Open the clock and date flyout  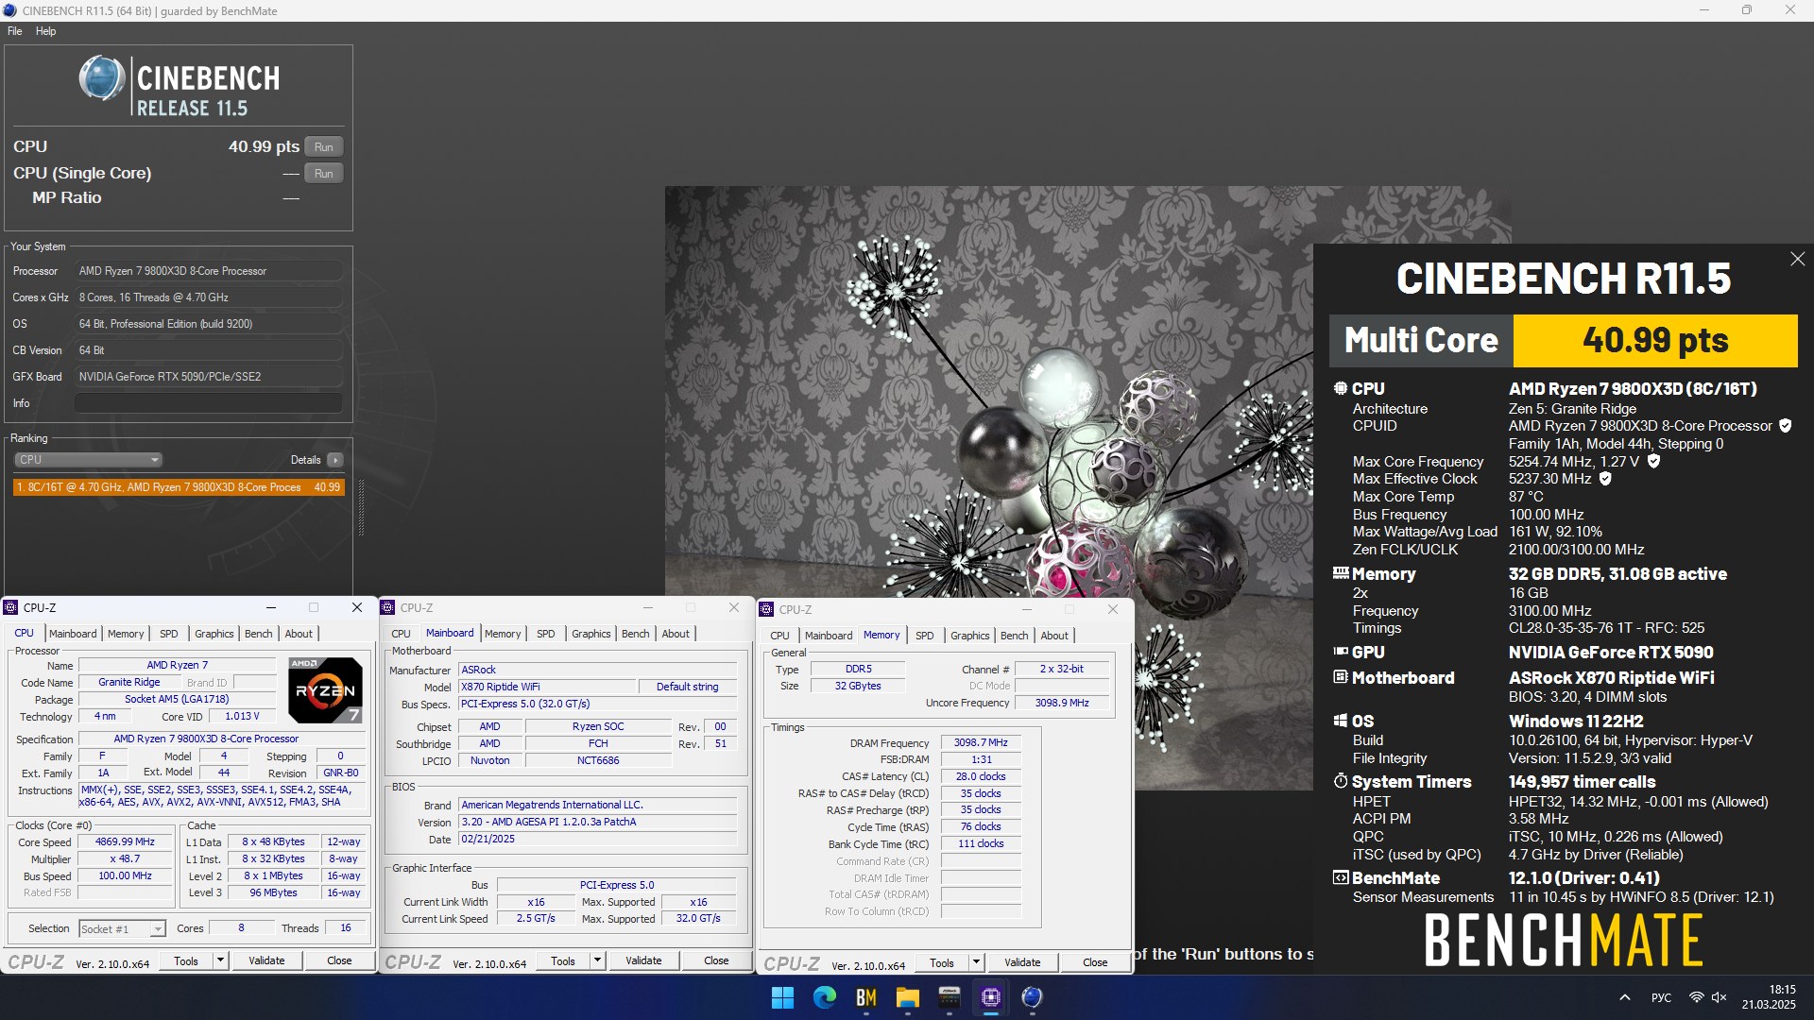(1771, 997)
